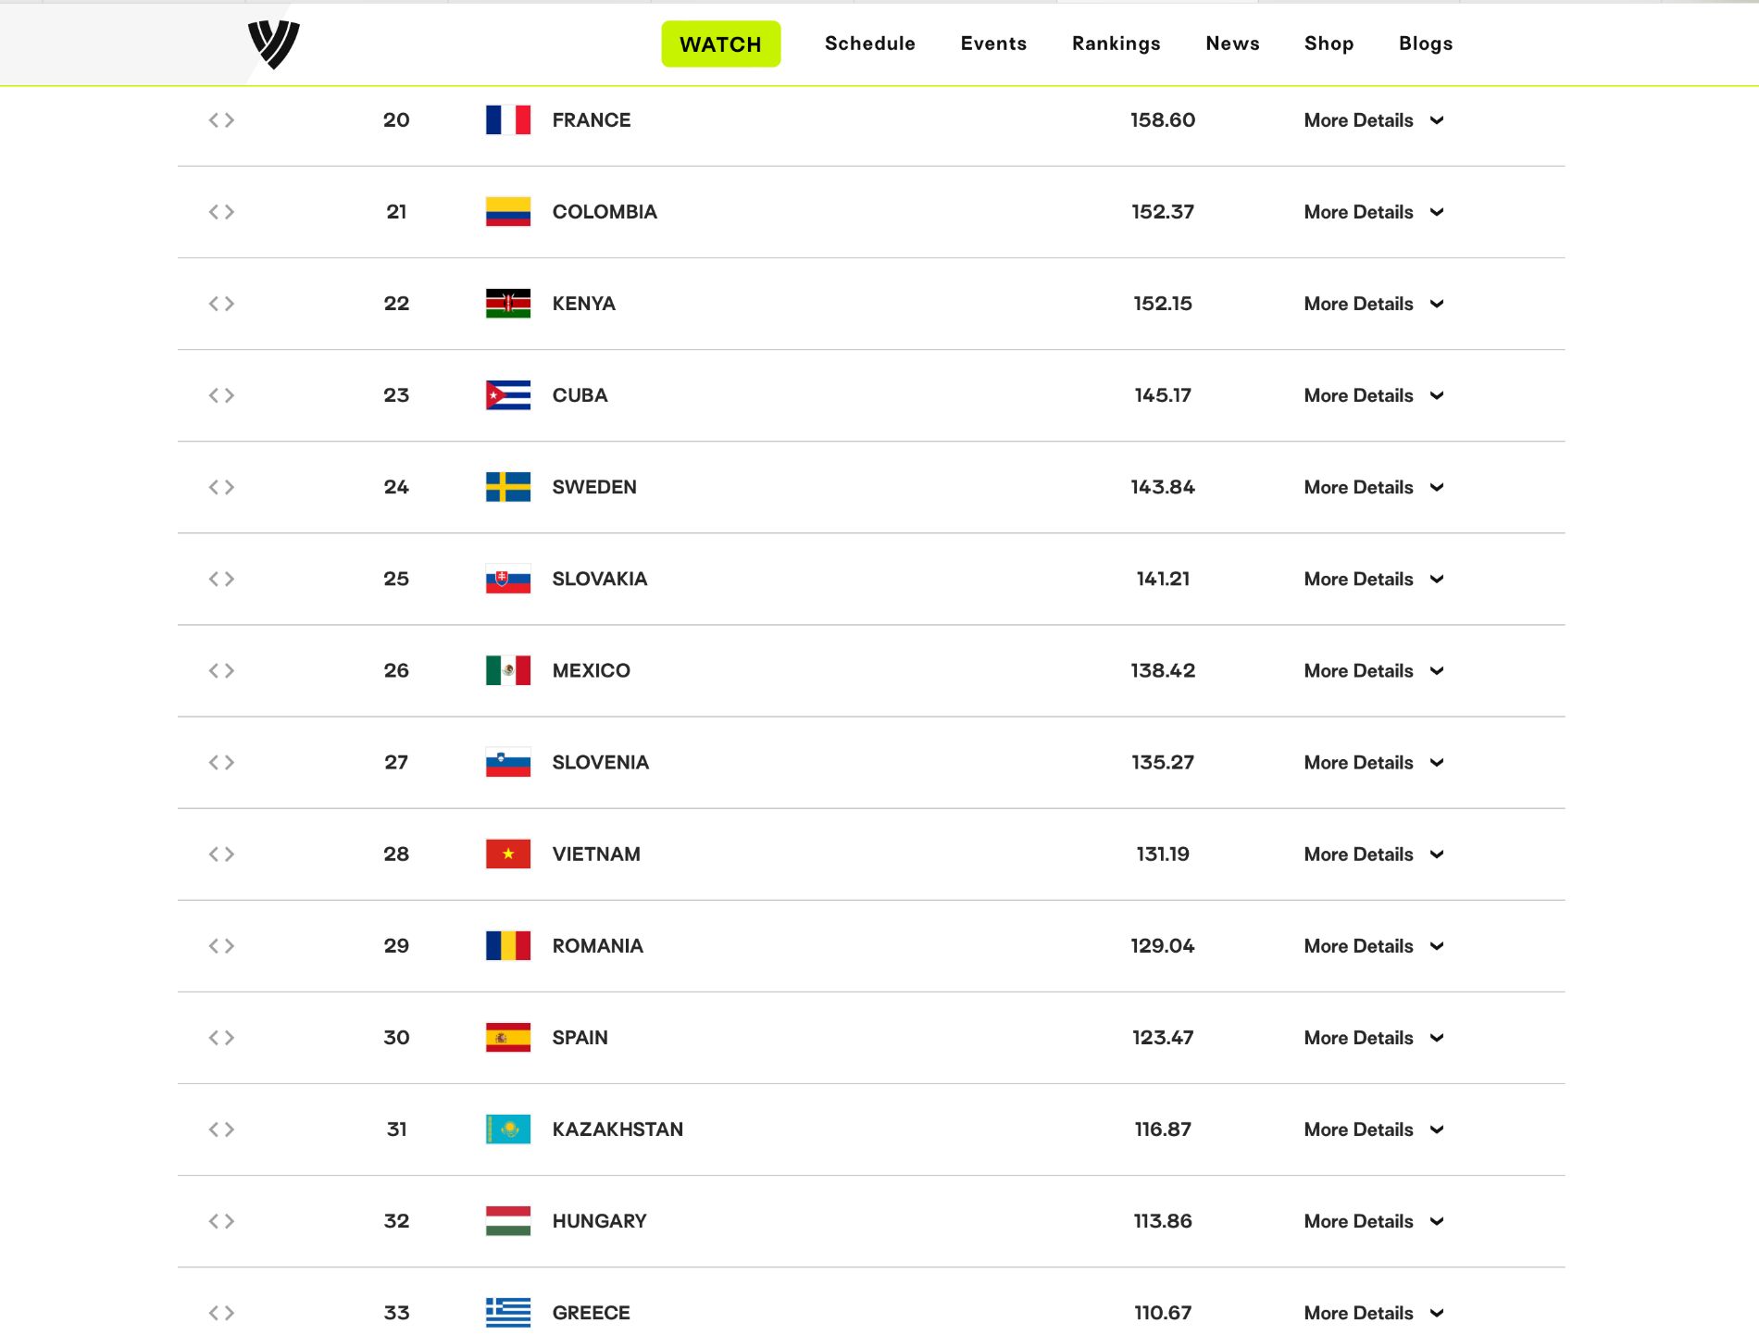Viewport: 1759px width, 1335px height.
Task: Click the Volleyball World logo
Action: (274, 44)
